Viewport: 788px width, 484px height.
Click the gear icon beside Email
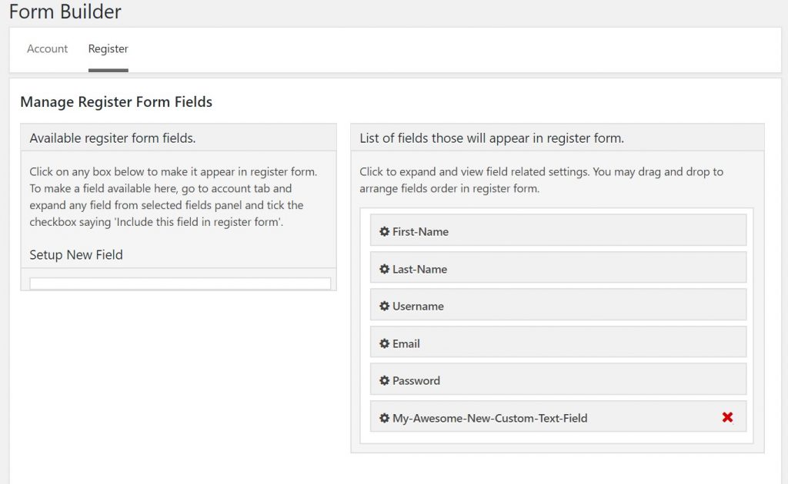[x=385, y=343]
